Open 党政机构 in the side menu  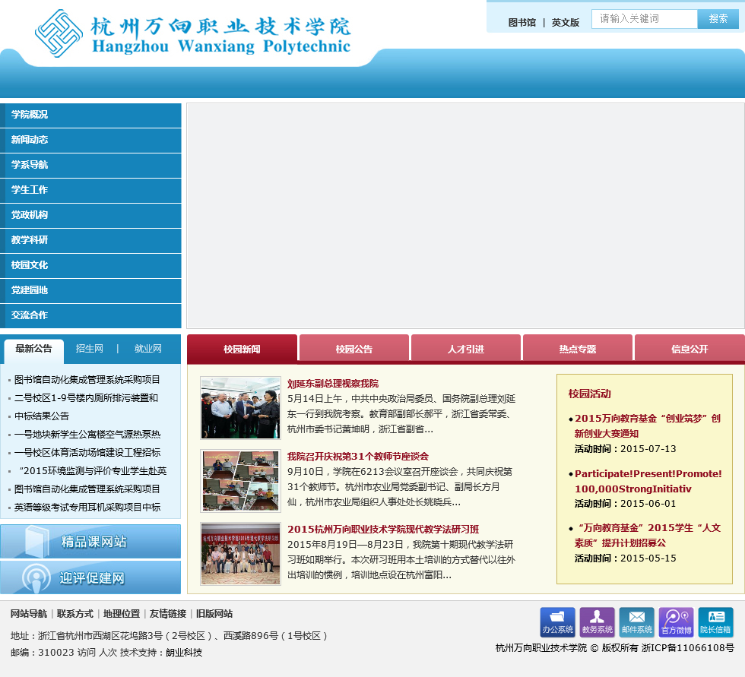pyautogui.click(x=90, y=215)
